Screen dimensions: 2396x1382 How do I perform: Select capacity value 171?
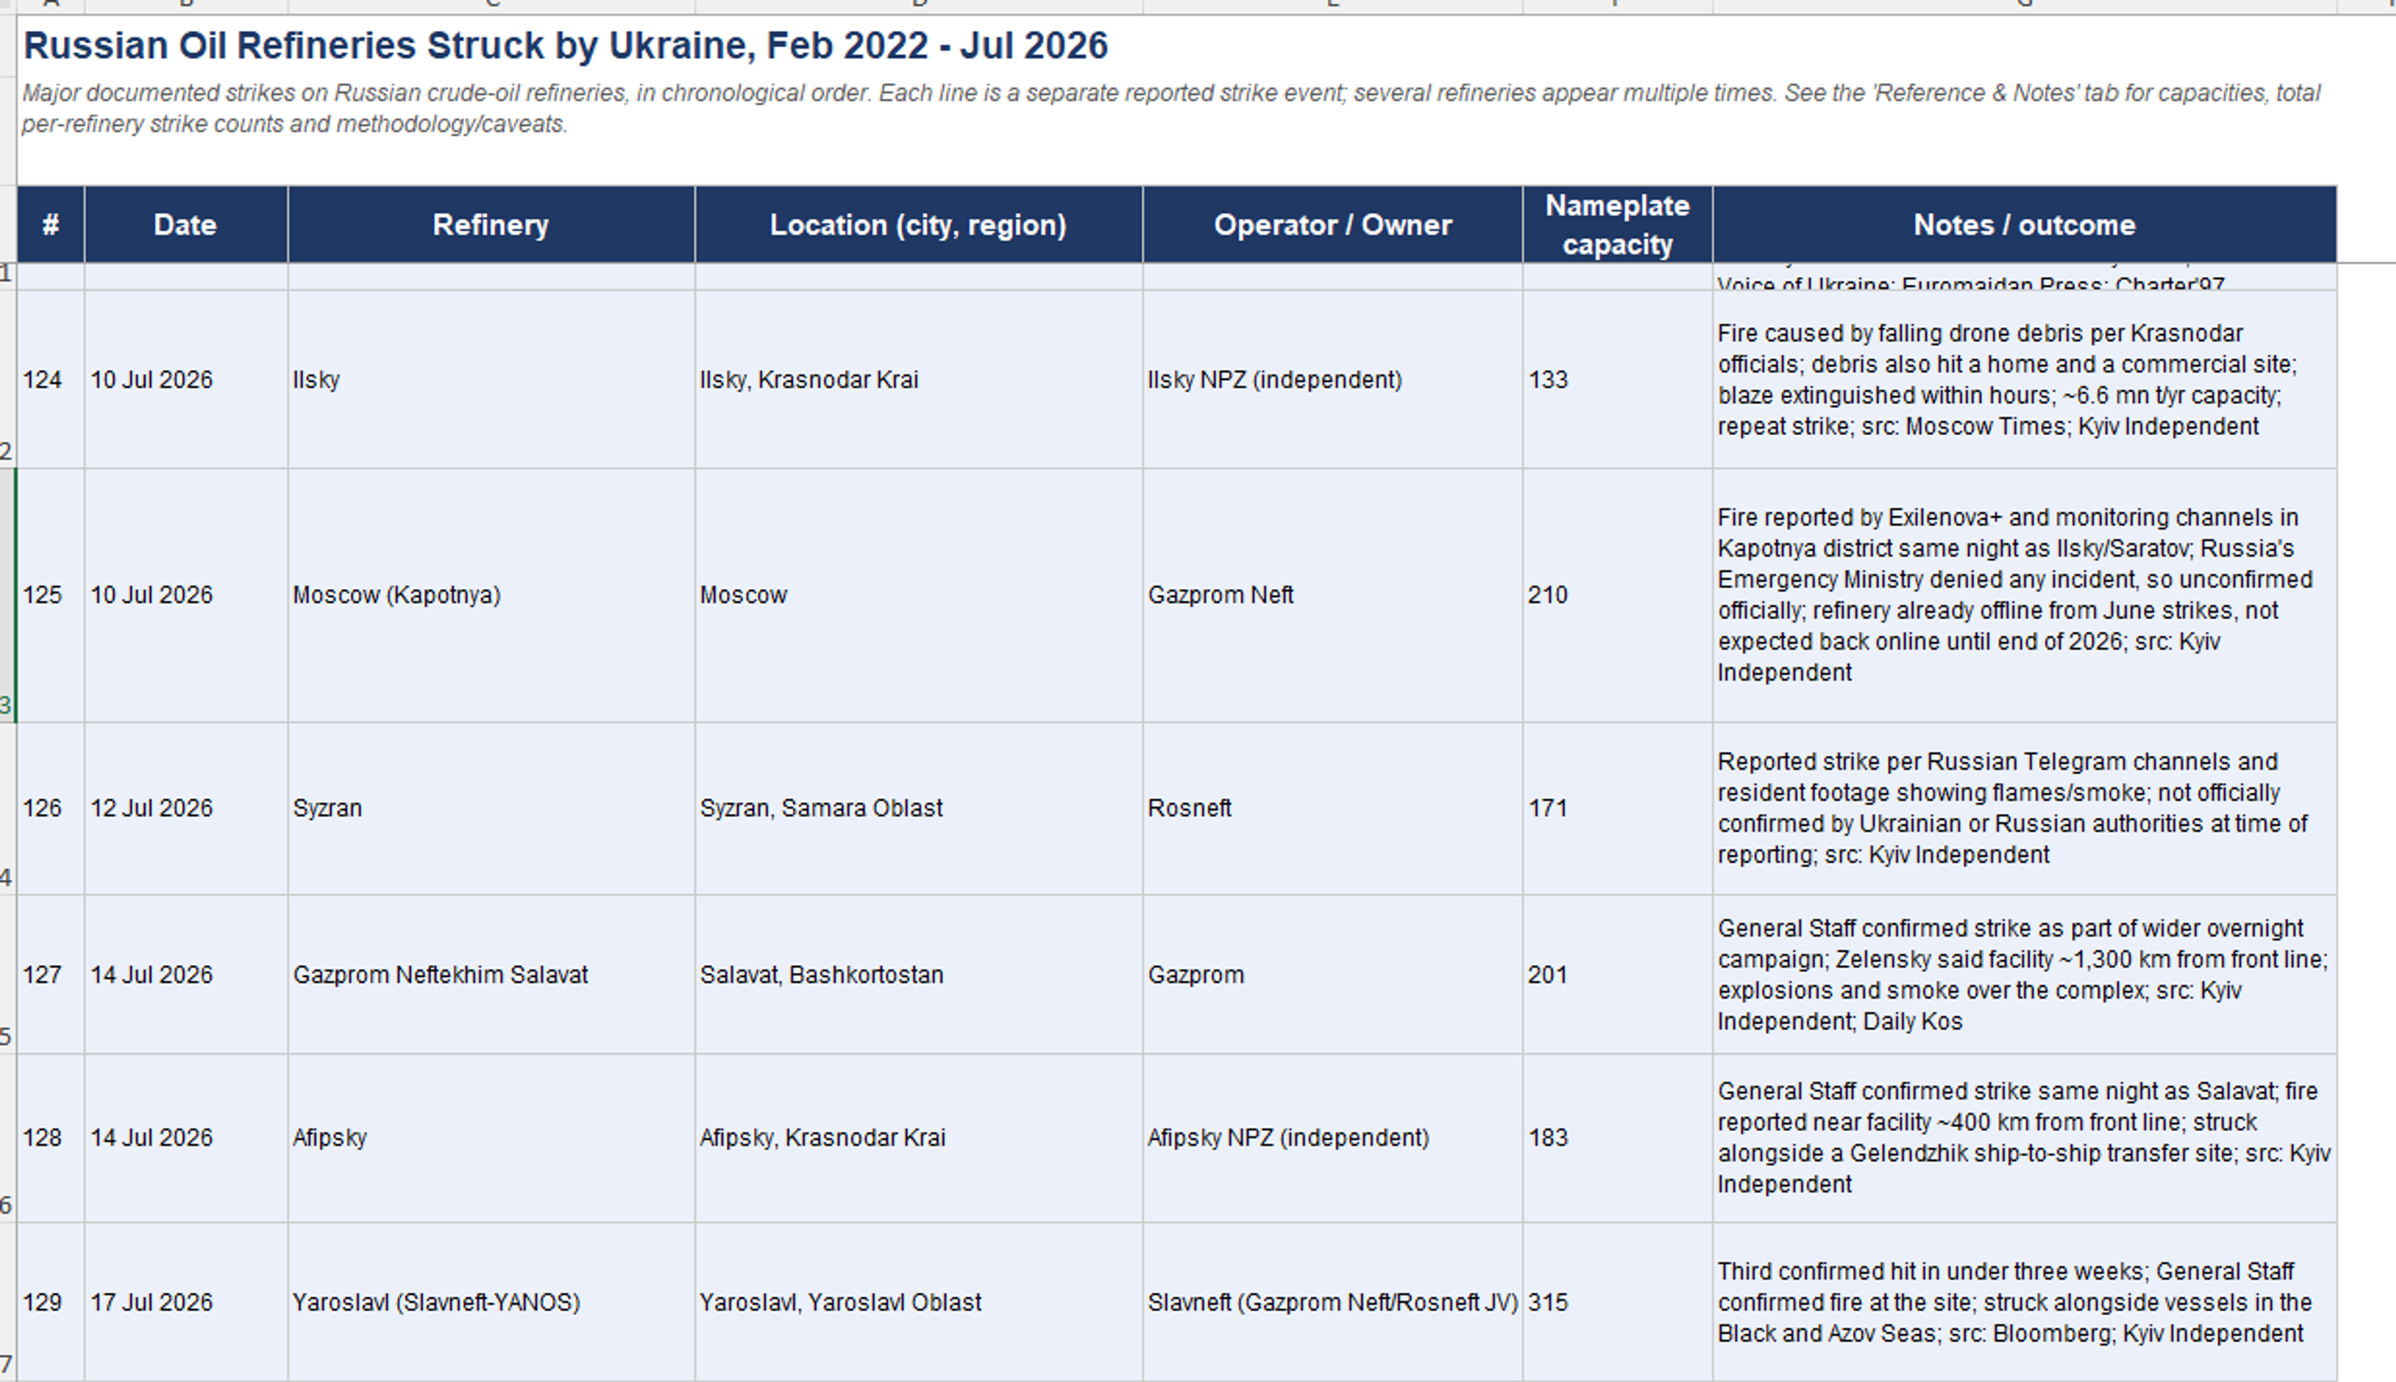1618,809
